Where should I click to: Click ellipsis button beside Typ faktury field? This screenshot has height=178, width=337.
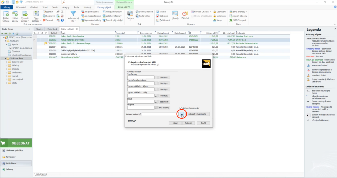click(156, 77)
